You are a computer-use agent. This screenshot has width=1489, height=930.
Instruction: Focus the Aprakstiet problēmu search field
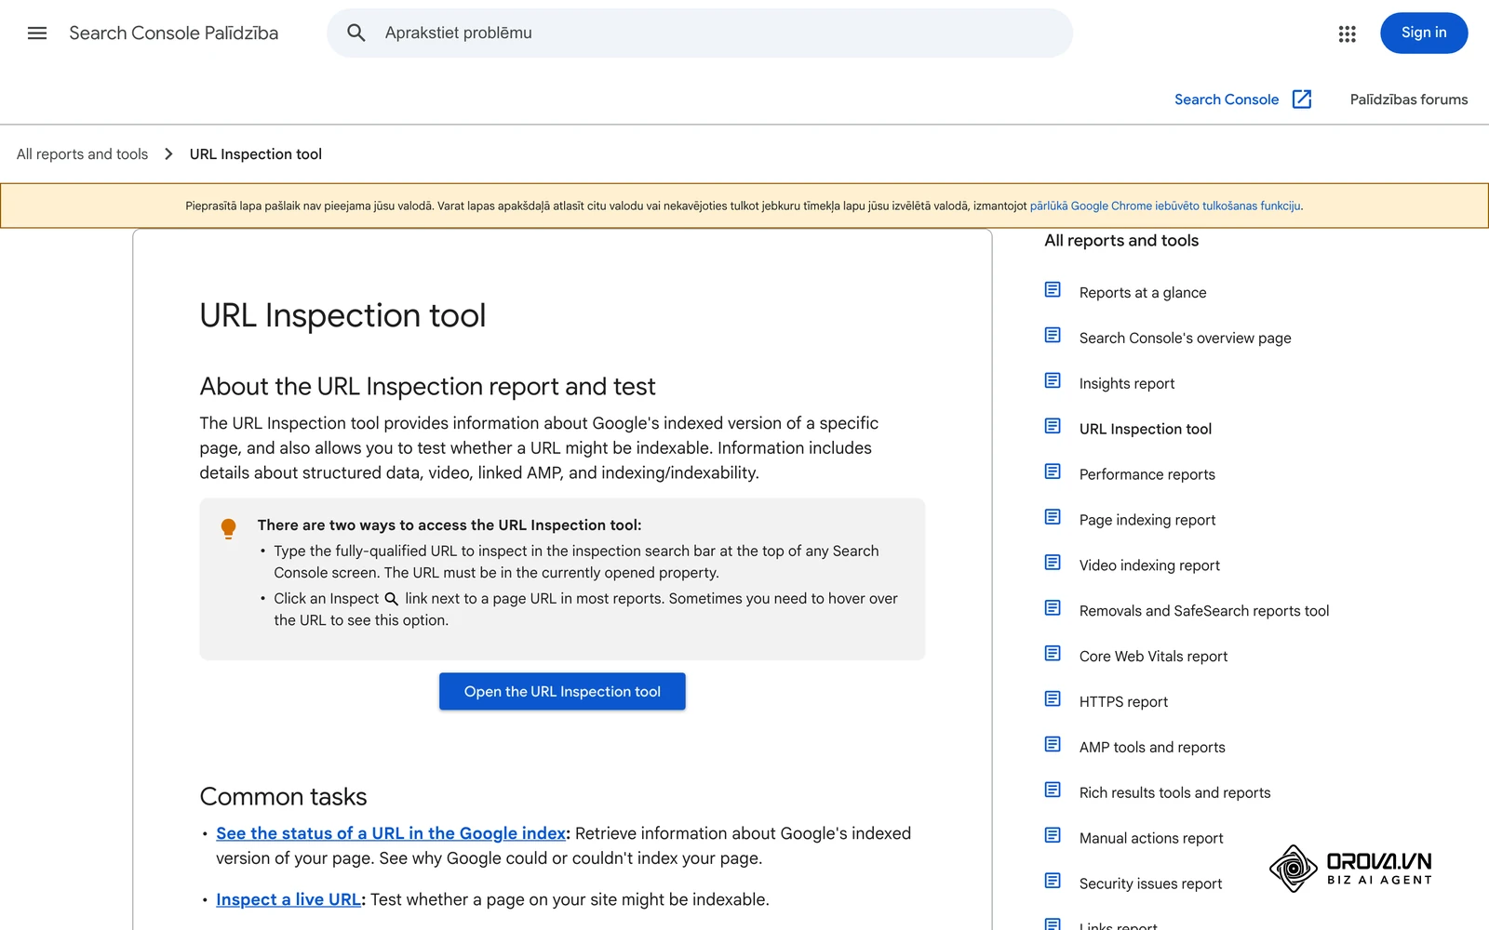700,33
